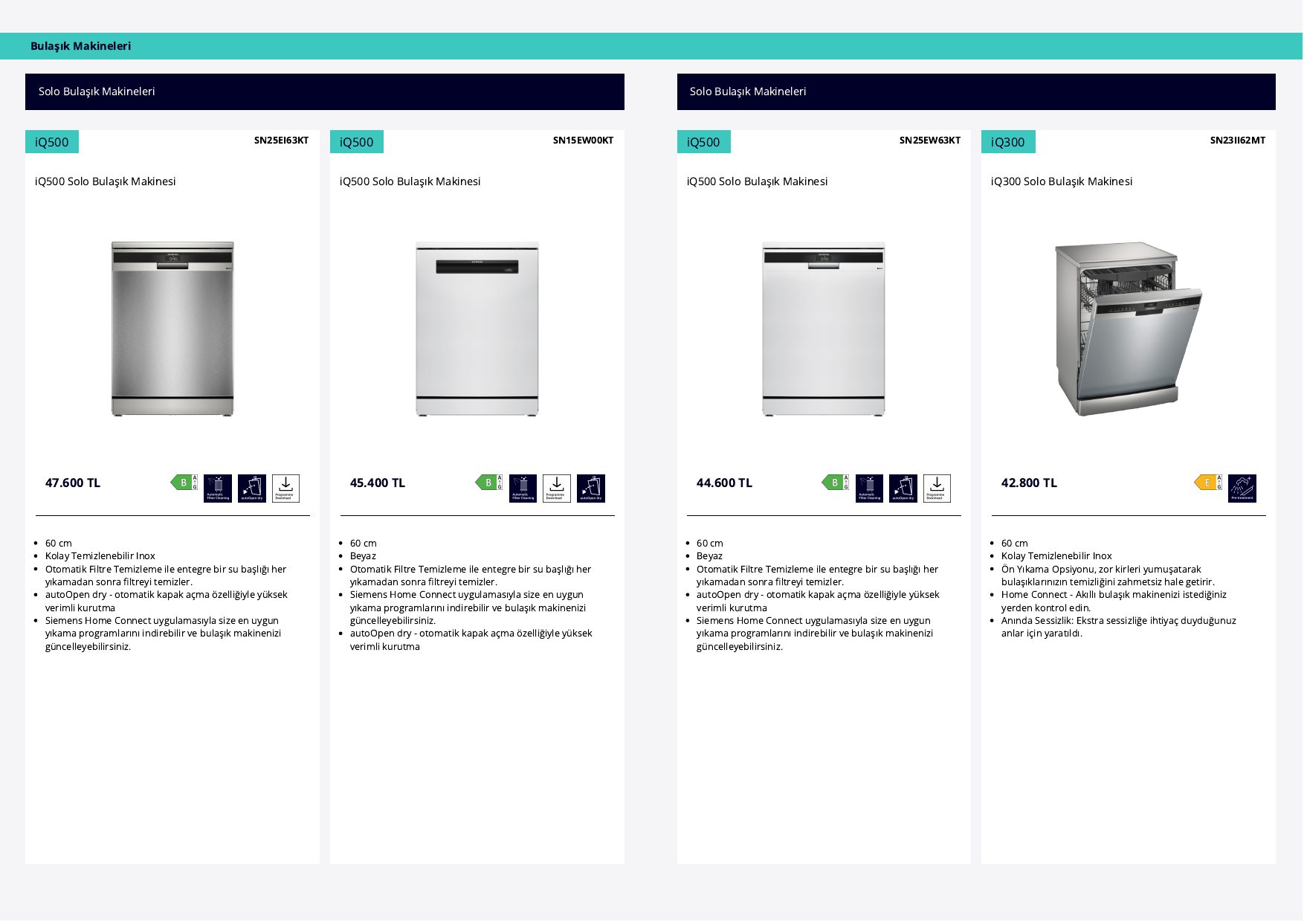
Task: Click 'Siemens Home Connect' bullet in SN25EW63KT card
Action: pos(815,634)
